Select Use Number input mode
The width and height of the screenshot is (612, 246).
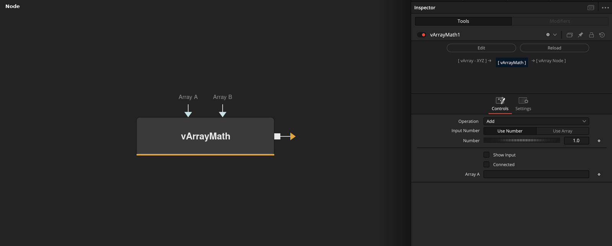(510, 131)
